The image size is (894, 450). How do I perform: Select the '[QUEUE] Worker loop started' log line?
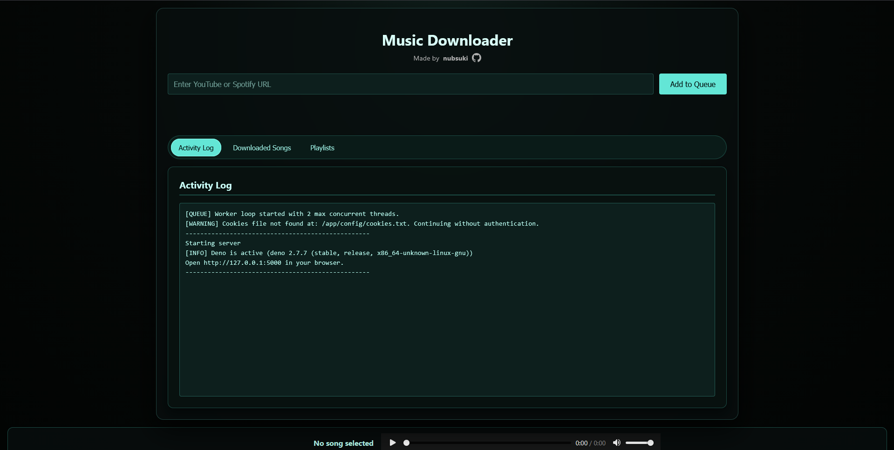point(292,214)
